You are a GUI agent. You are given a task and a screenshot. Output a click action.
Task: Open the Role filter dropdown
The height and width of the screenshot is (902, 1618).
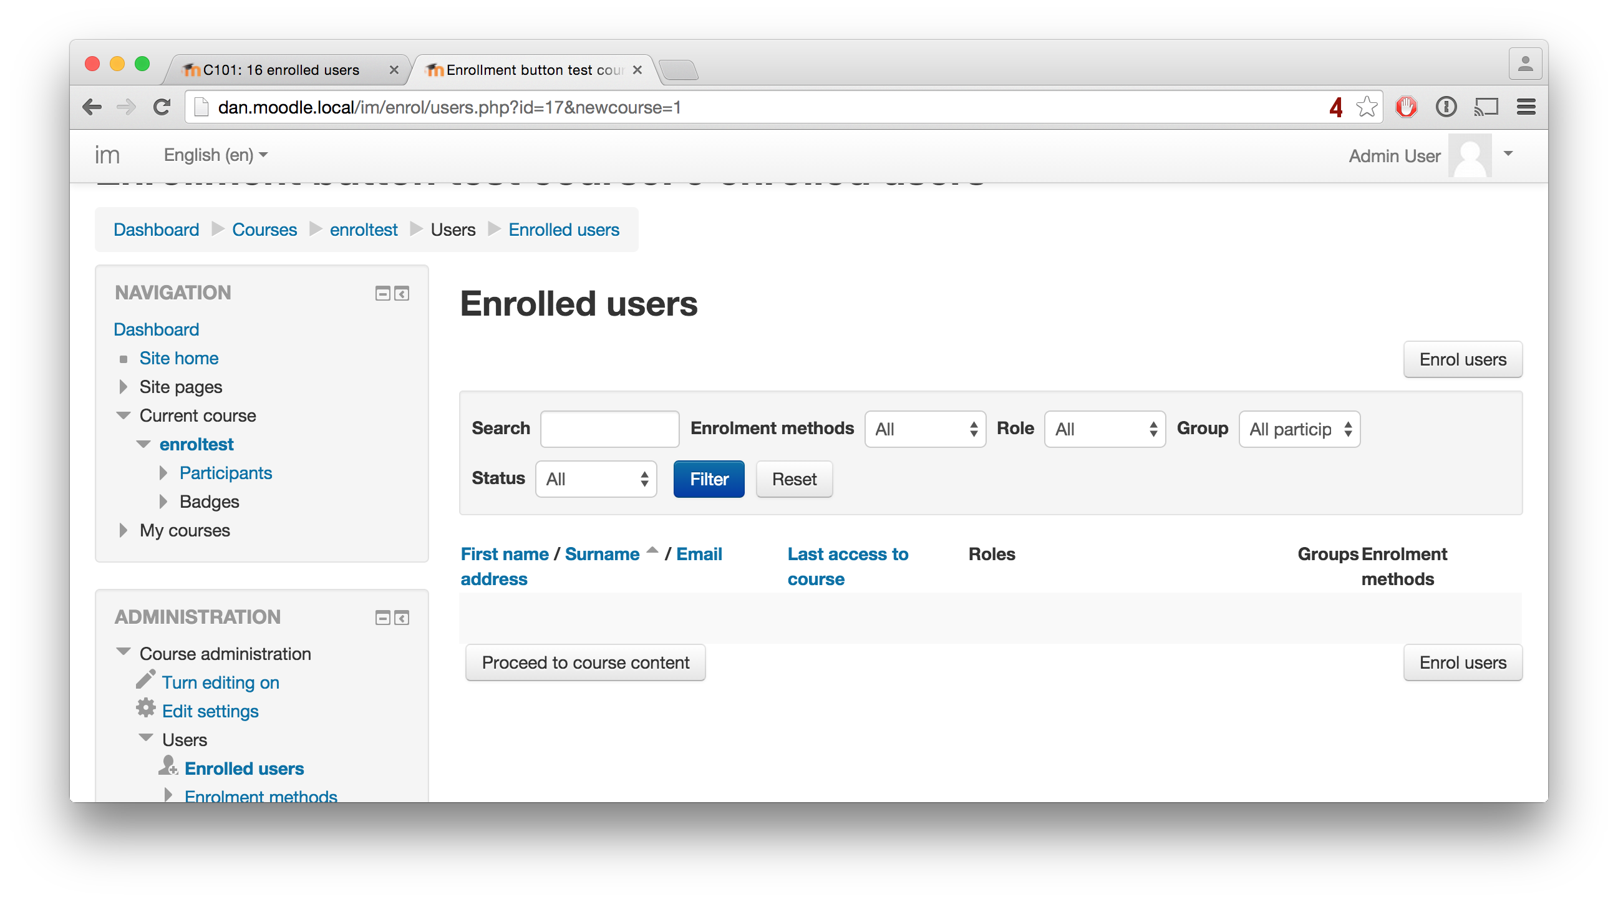click(x=1104, y=429)
